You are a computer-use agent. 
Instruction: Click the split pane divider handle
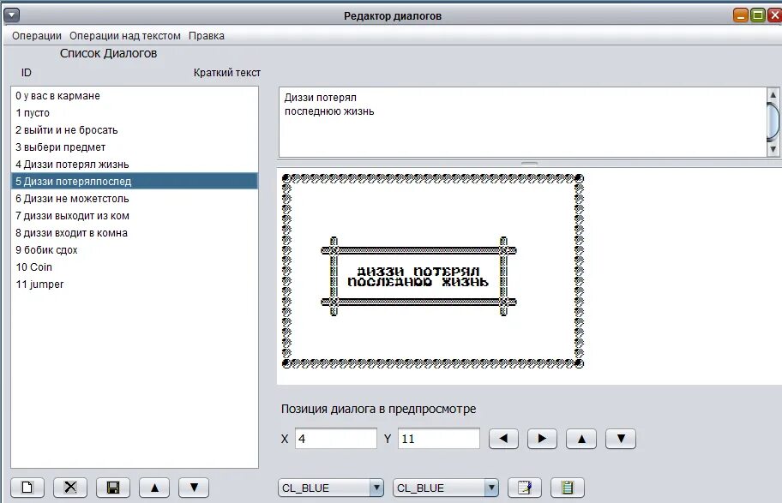pyautogui.click(x=529, y=163)
